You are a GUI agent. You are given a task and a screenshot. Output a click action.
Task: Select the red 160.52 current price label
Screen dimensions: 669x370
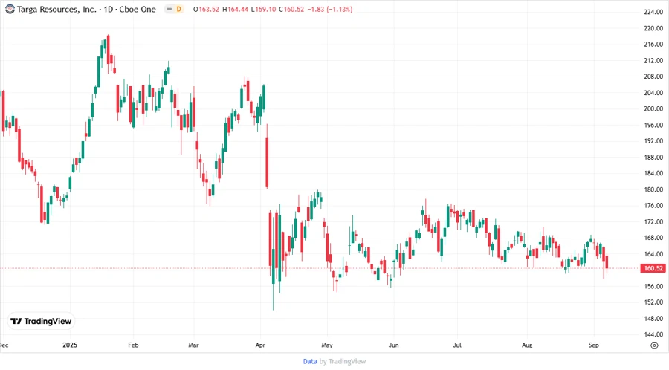(x=653, y=268)
